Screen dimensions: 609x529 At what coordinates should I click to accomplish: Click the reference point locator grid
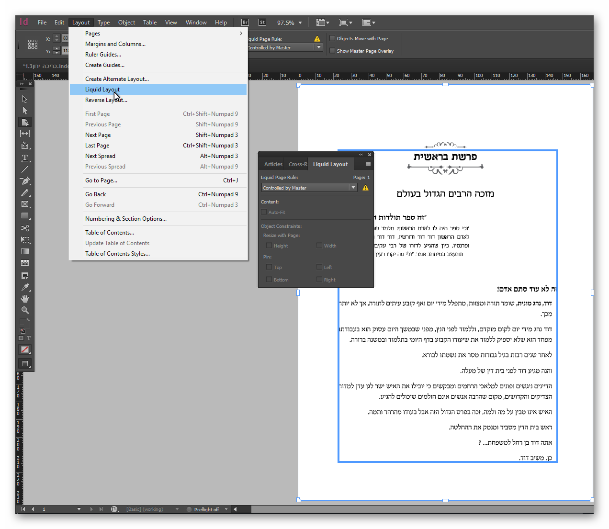[33, 45]
